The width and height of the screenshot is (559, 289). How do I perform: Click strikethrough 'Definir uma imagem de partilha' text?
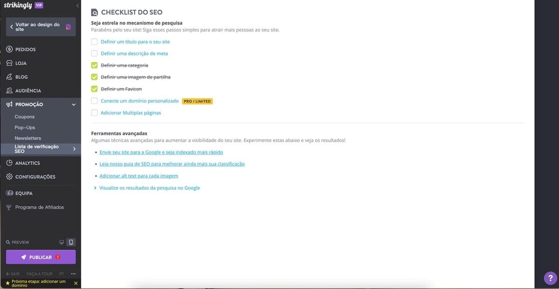(136, 77)
